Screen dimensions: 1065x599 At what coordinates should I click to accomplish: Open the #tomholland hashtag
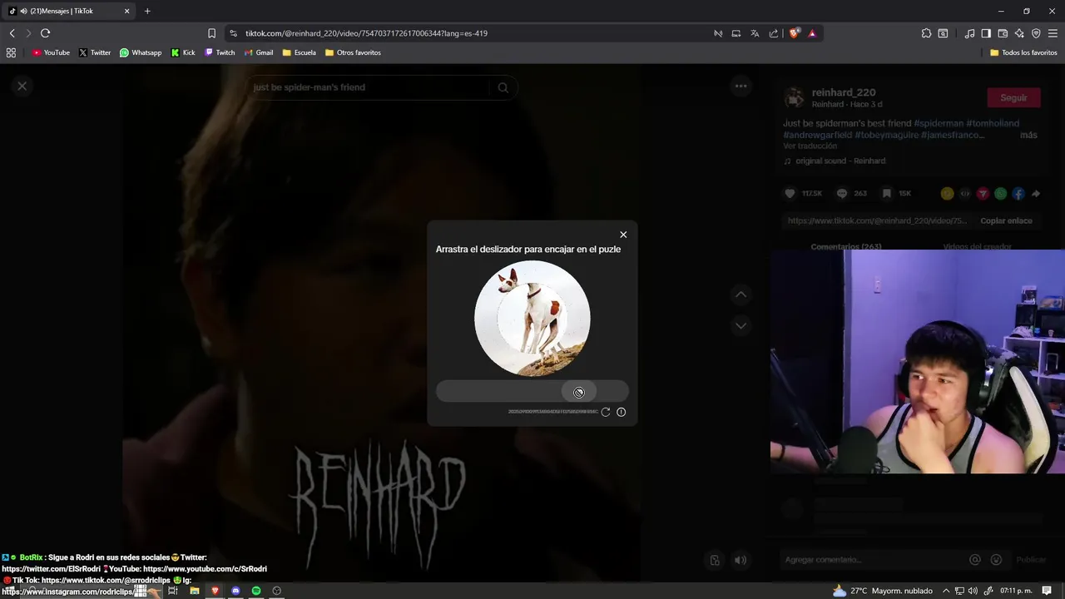(993, 123)
